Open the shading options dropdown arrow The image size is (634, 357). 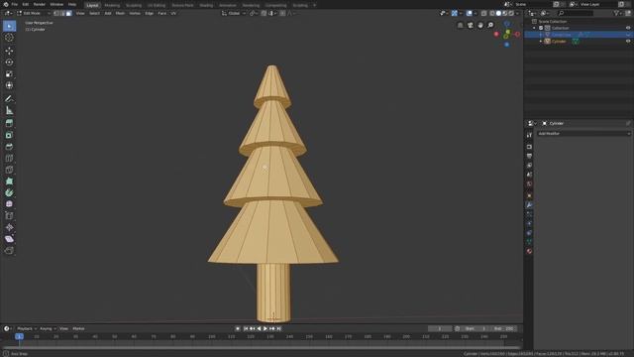click(517, 13)
